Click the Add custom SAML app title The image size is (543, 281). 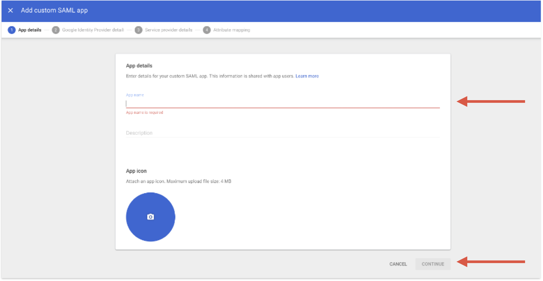(x=54, y=10)
